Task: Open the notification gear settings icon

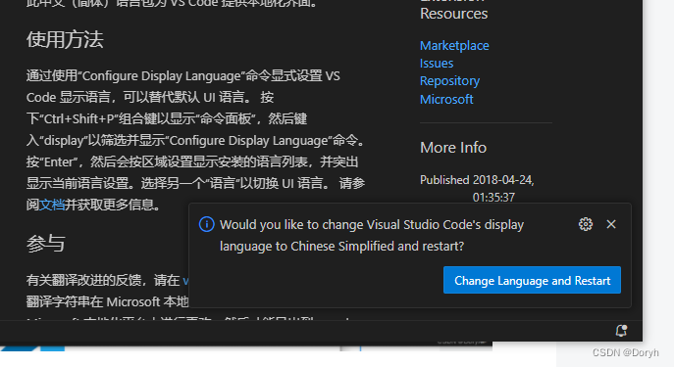Action: [x=586, y=224]
